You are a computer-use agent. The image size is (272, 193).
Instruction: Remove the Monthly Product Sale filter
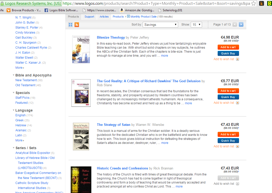point(128,16)
